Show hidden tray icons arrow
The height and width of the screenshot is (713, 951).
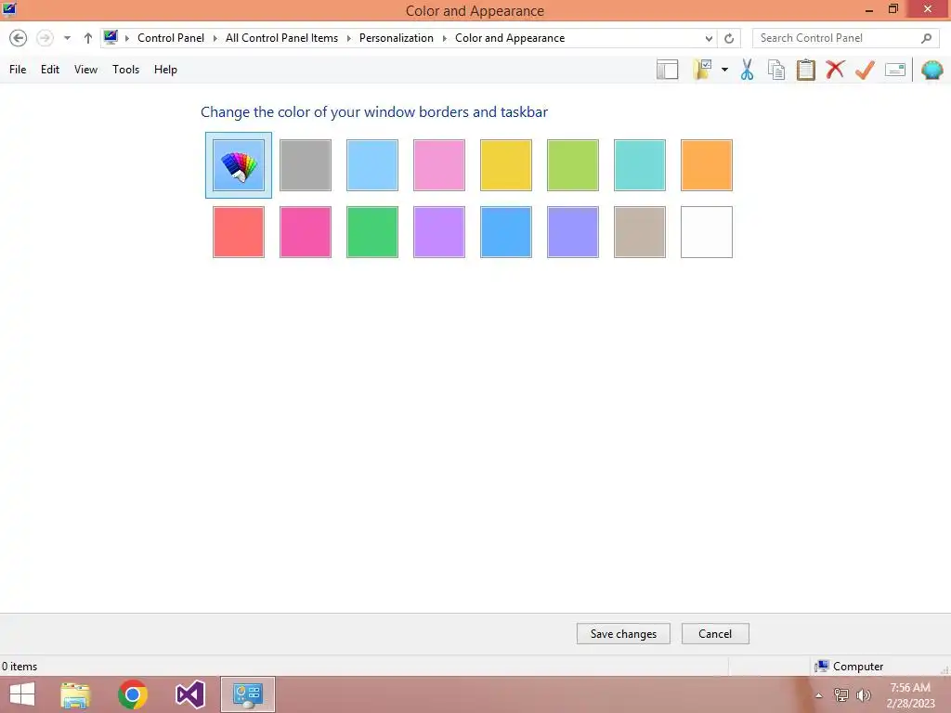pos(818,695)
